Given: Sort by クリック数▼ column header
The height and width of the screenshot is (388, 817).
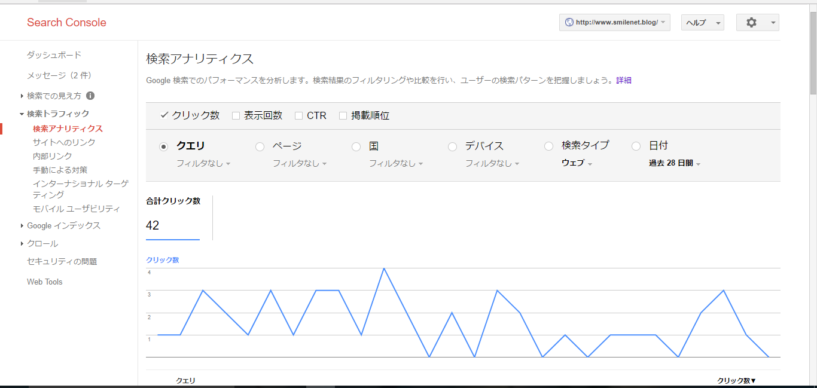Looking at the screenshot, I should click(737, 380).
